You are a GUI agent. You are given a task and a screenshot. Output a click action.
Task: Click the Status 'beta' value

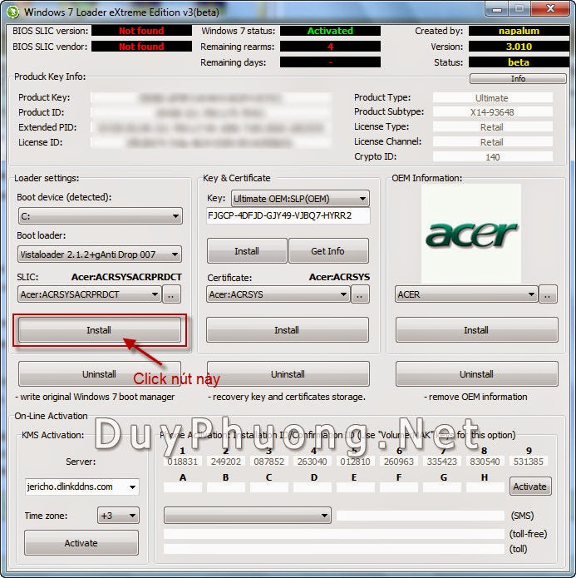coord(519,62)
